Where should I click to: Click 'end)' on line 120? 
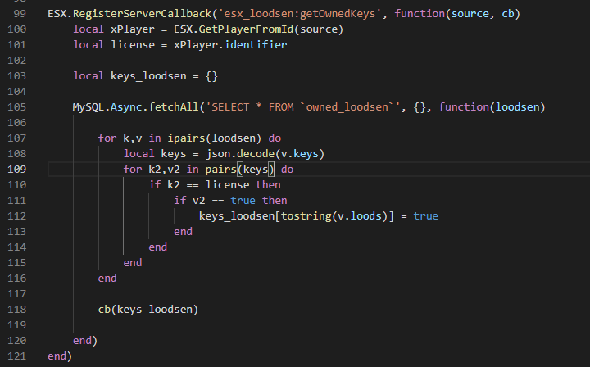pyautogui.click(x=85, y=341)
